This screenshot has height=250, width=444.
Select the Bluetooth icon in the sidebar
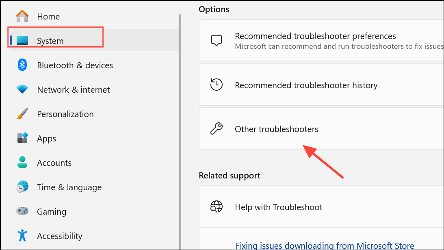(x=22, y=65)
